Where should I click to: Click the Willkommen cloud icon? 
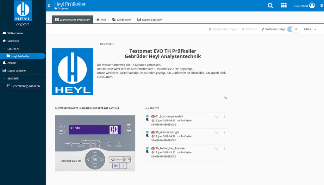4,33
